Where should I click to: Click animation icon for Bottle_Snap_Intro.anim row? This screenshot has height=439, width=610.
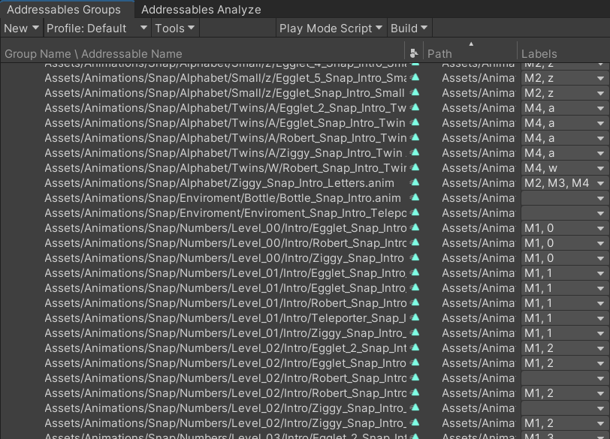pyautogui.click(x=414, y=198)
